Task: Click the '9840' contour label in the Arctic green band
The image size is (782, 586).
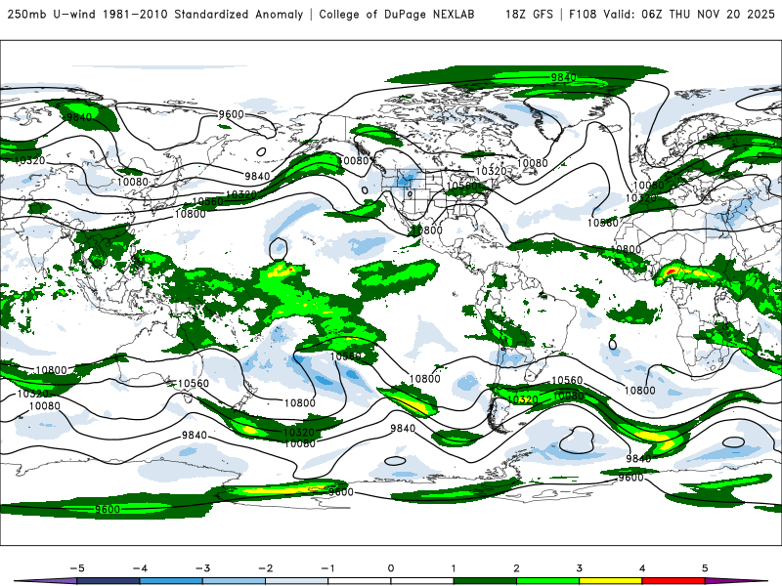Action: (x=564, y=77)
